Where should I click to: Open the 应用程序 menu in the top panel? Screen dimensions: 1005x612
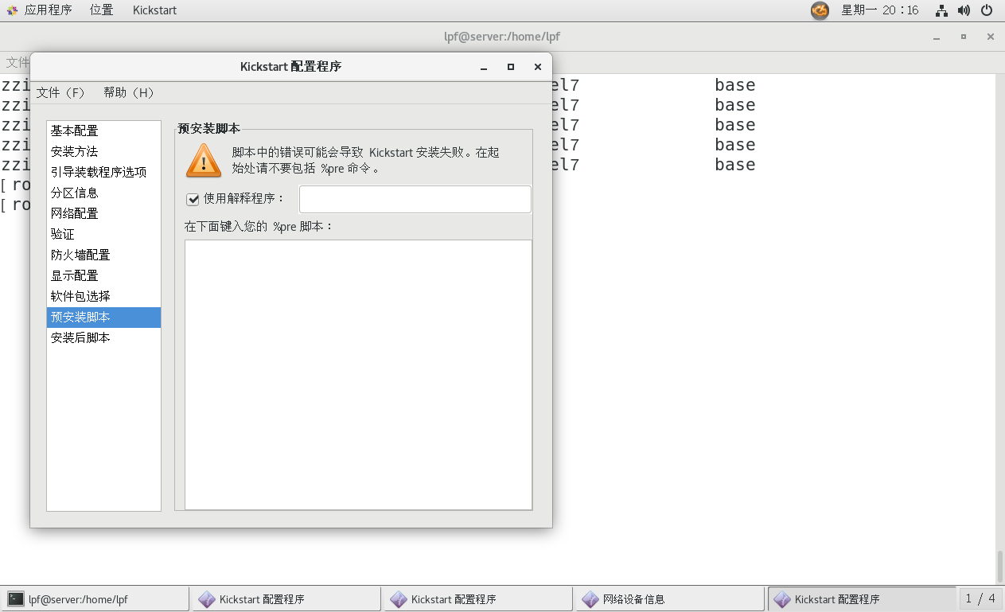[48, 10]
